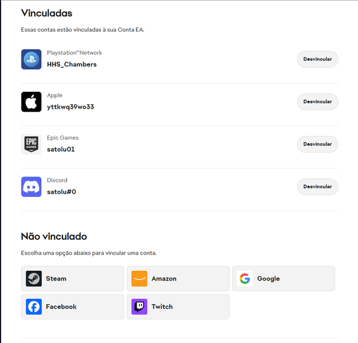Unlink the Discord account satolu#0
This screenshot has width=358, height=343.
[317, 187]
